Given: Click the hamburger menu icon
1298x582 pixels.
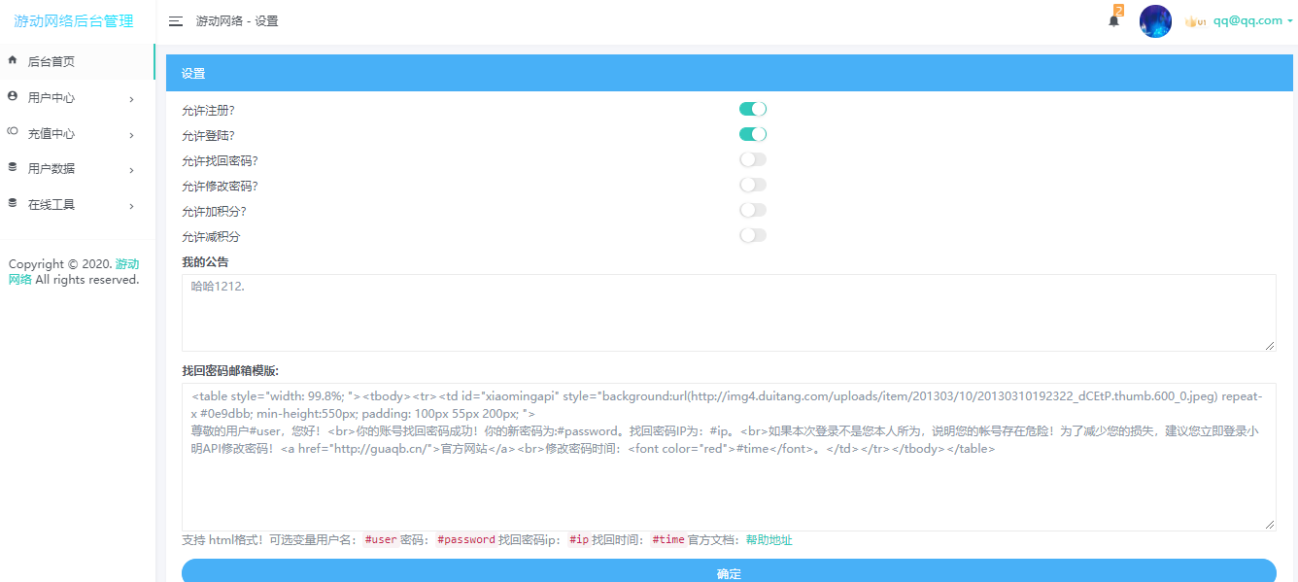Looking at the screenshot, I should pyautogui.click(x=176, y=21).
